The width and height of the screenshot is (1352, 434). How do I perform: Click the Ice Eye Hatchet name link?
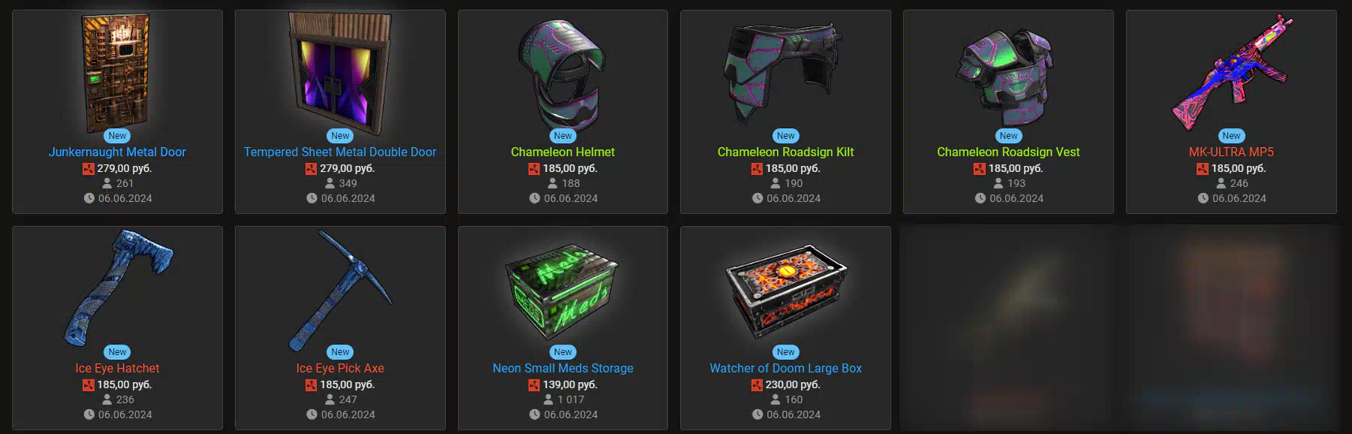(x=117, y=368)
